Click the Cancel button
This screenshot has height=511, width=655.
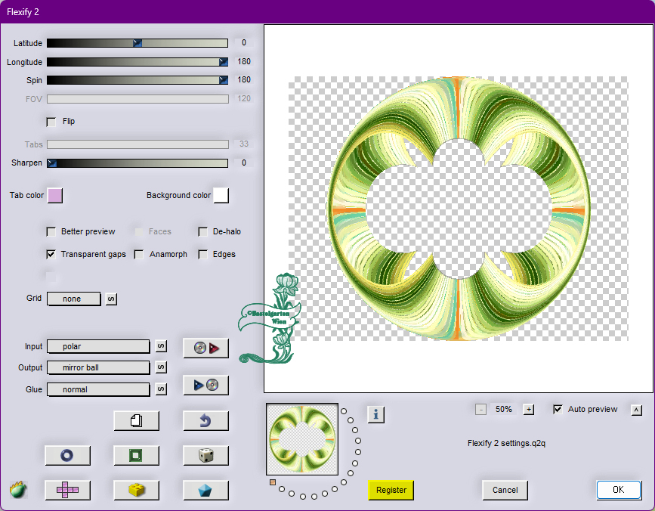pos(505,490)
